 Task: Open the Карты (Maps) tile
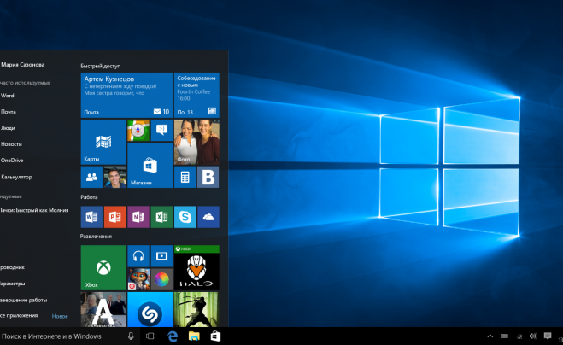[103, 142]
